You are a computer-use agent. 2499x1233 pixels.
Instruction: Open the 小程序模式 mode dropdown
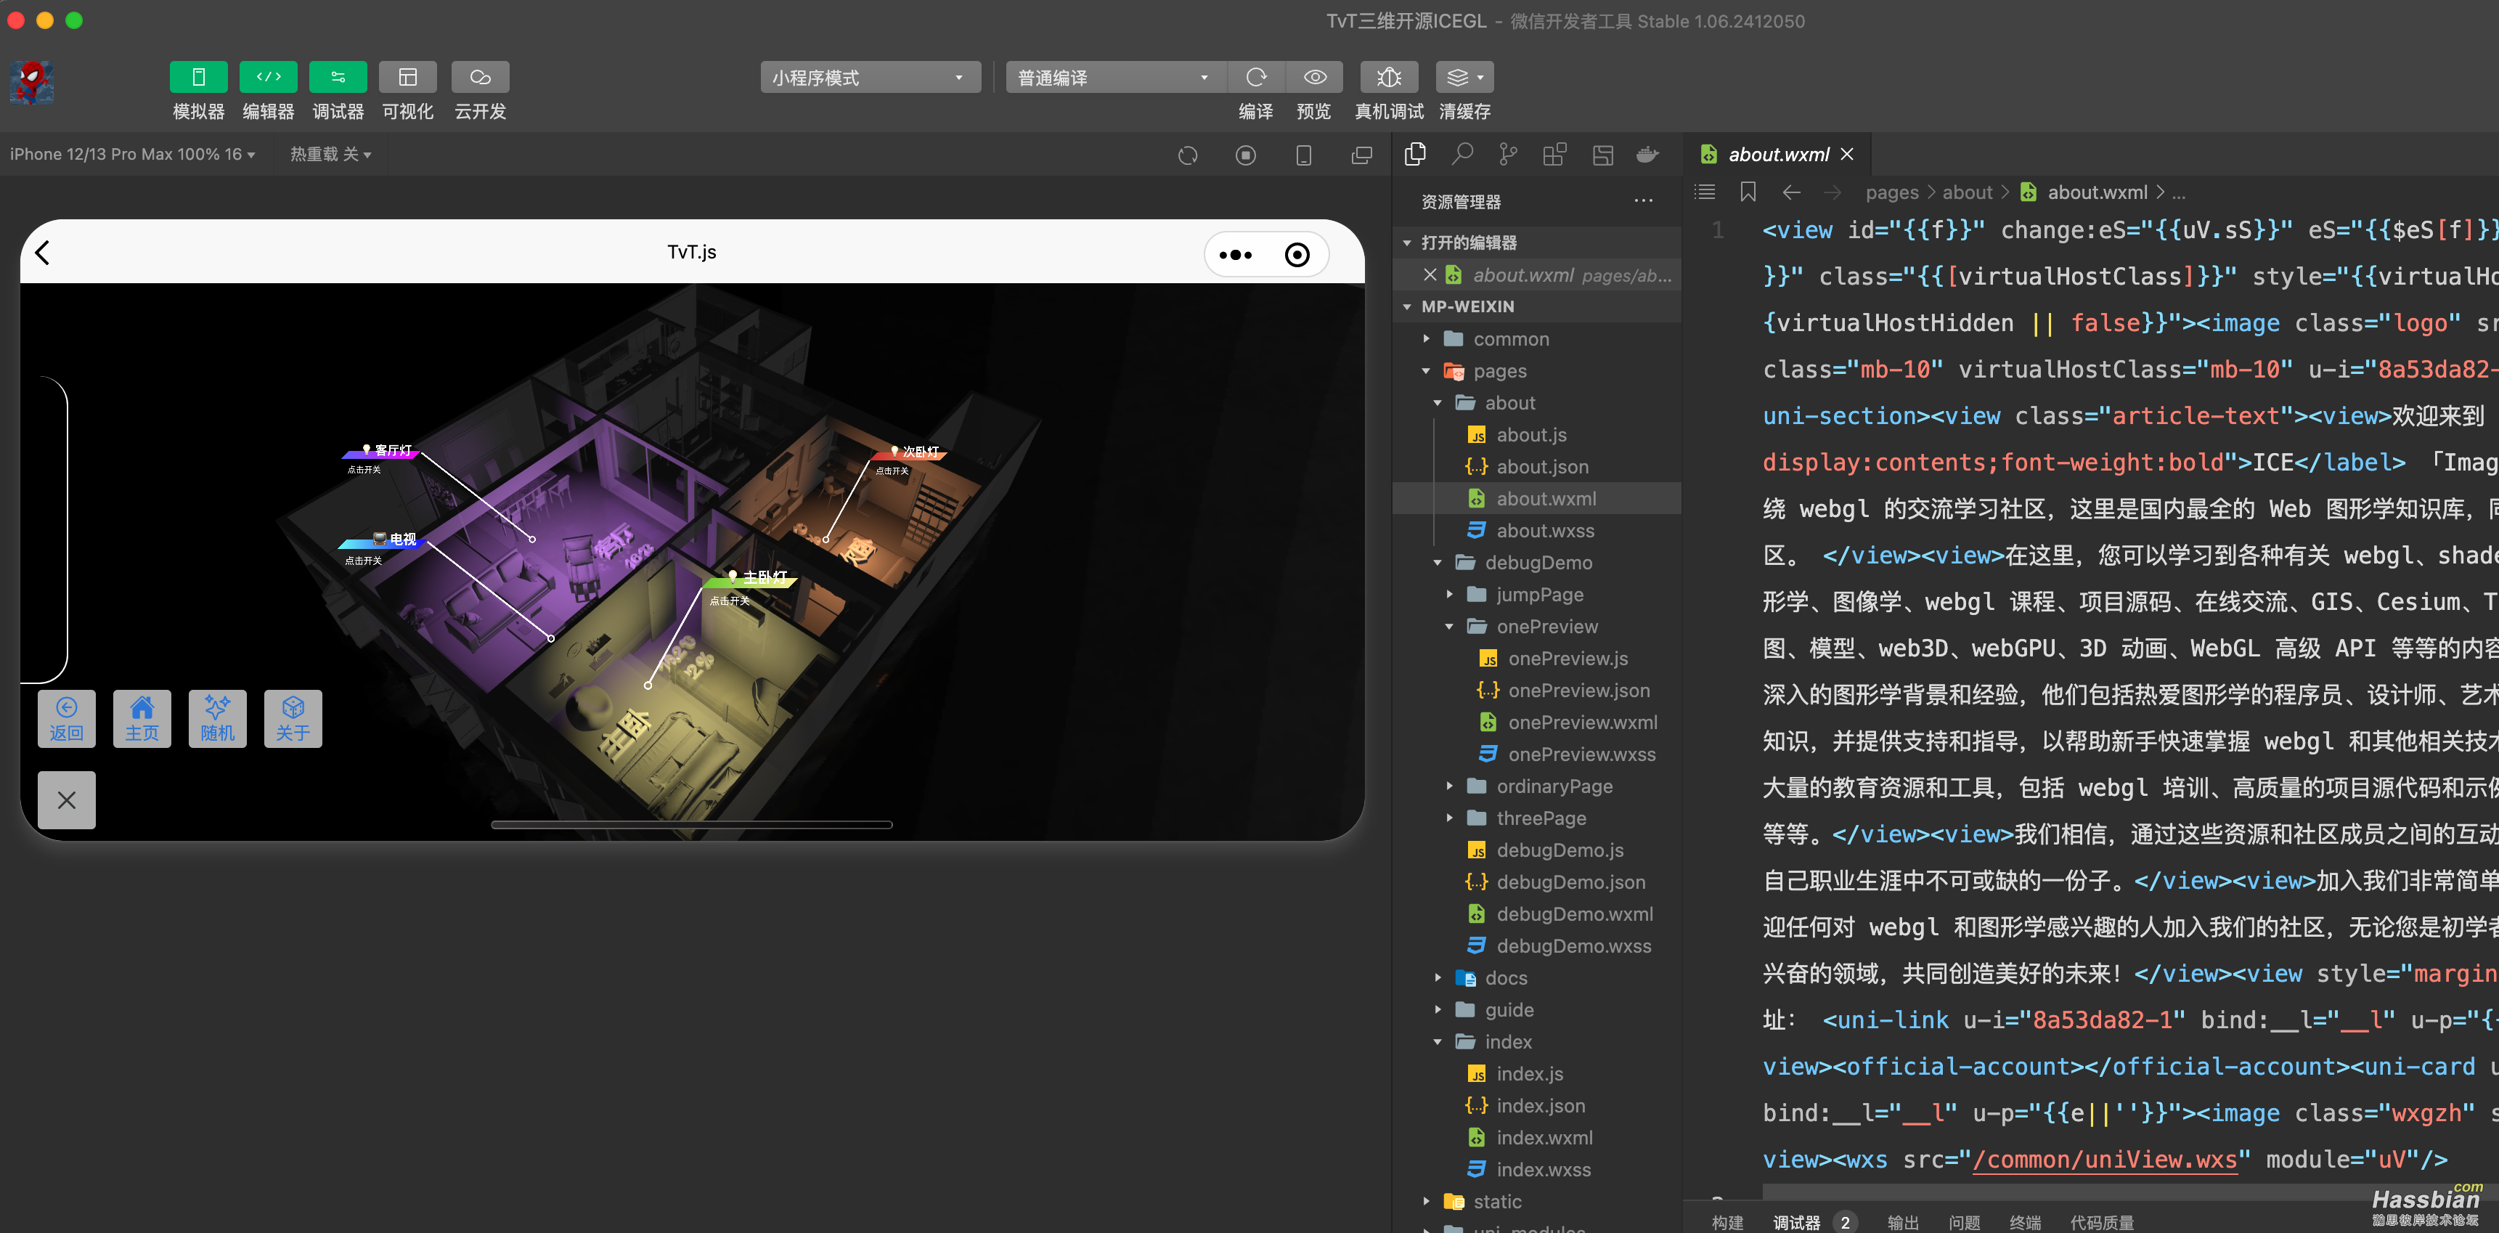[x=871, y=78]
